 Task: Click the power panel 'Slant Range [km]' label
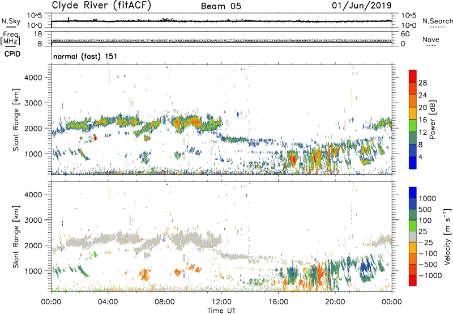coord(16,120)
